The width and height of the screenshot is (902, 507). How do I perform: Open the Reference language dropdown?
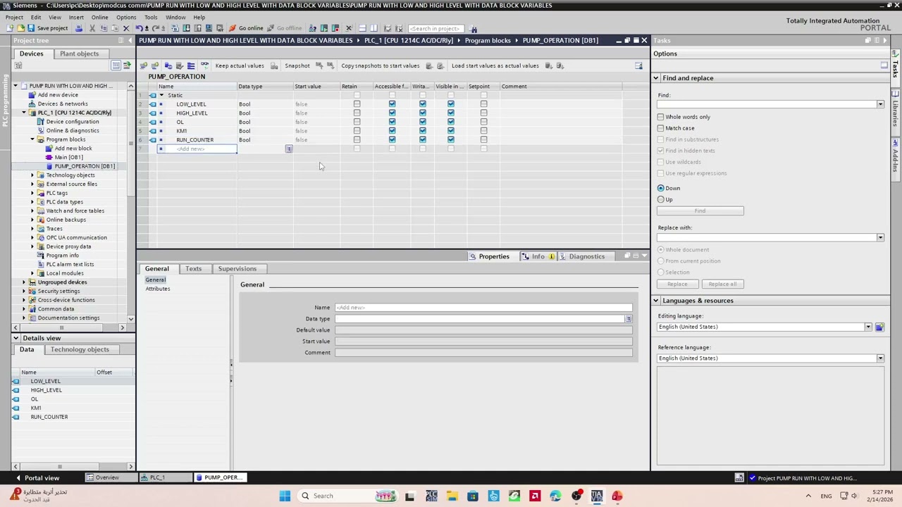(880, 358)
